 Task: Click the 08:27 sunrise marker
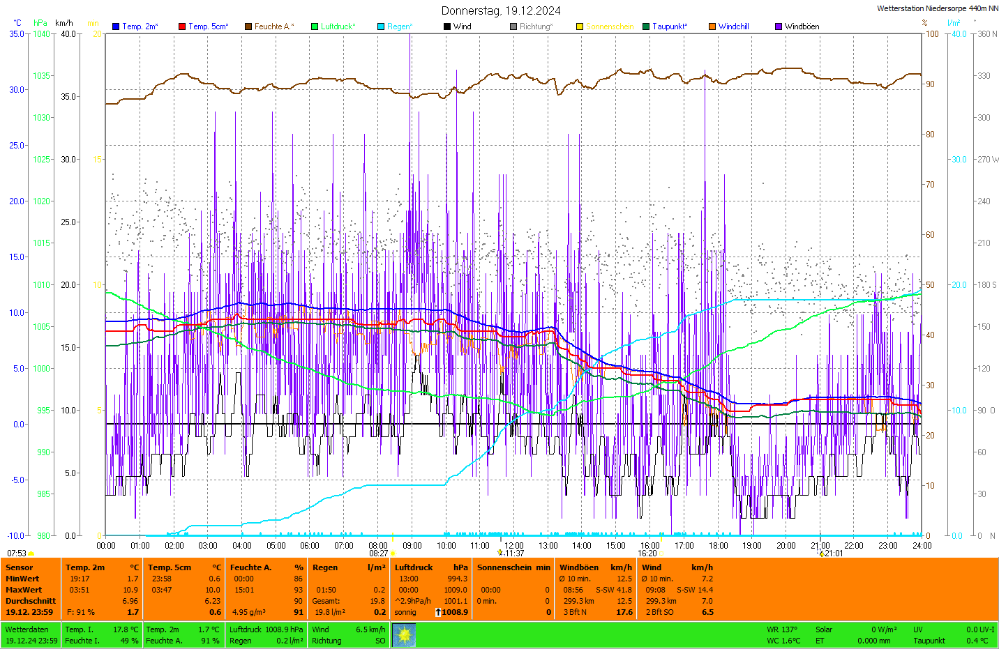click(379, 553)
